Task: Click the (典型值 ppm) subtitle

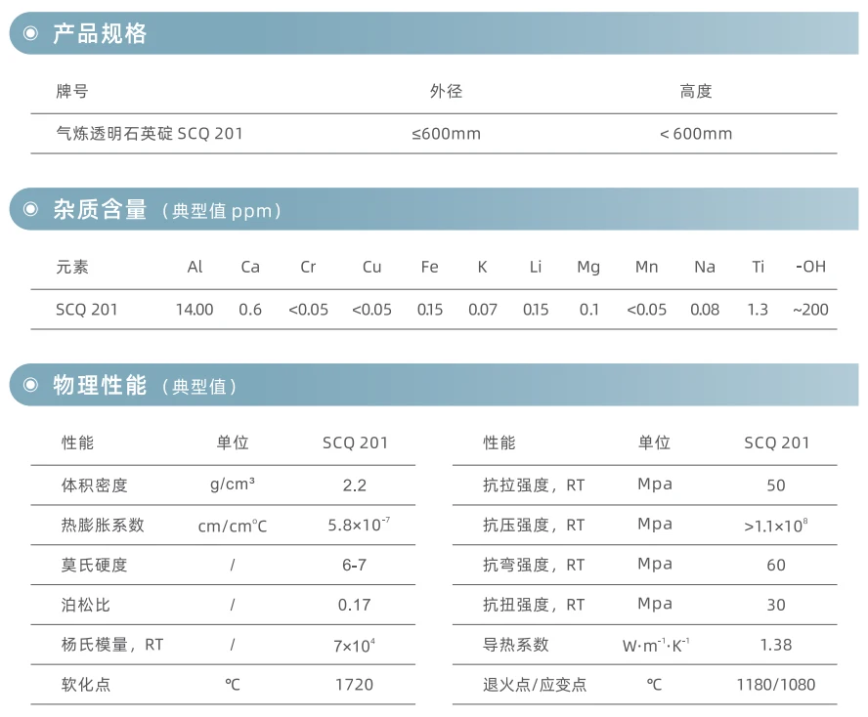Action: (222, 211)
